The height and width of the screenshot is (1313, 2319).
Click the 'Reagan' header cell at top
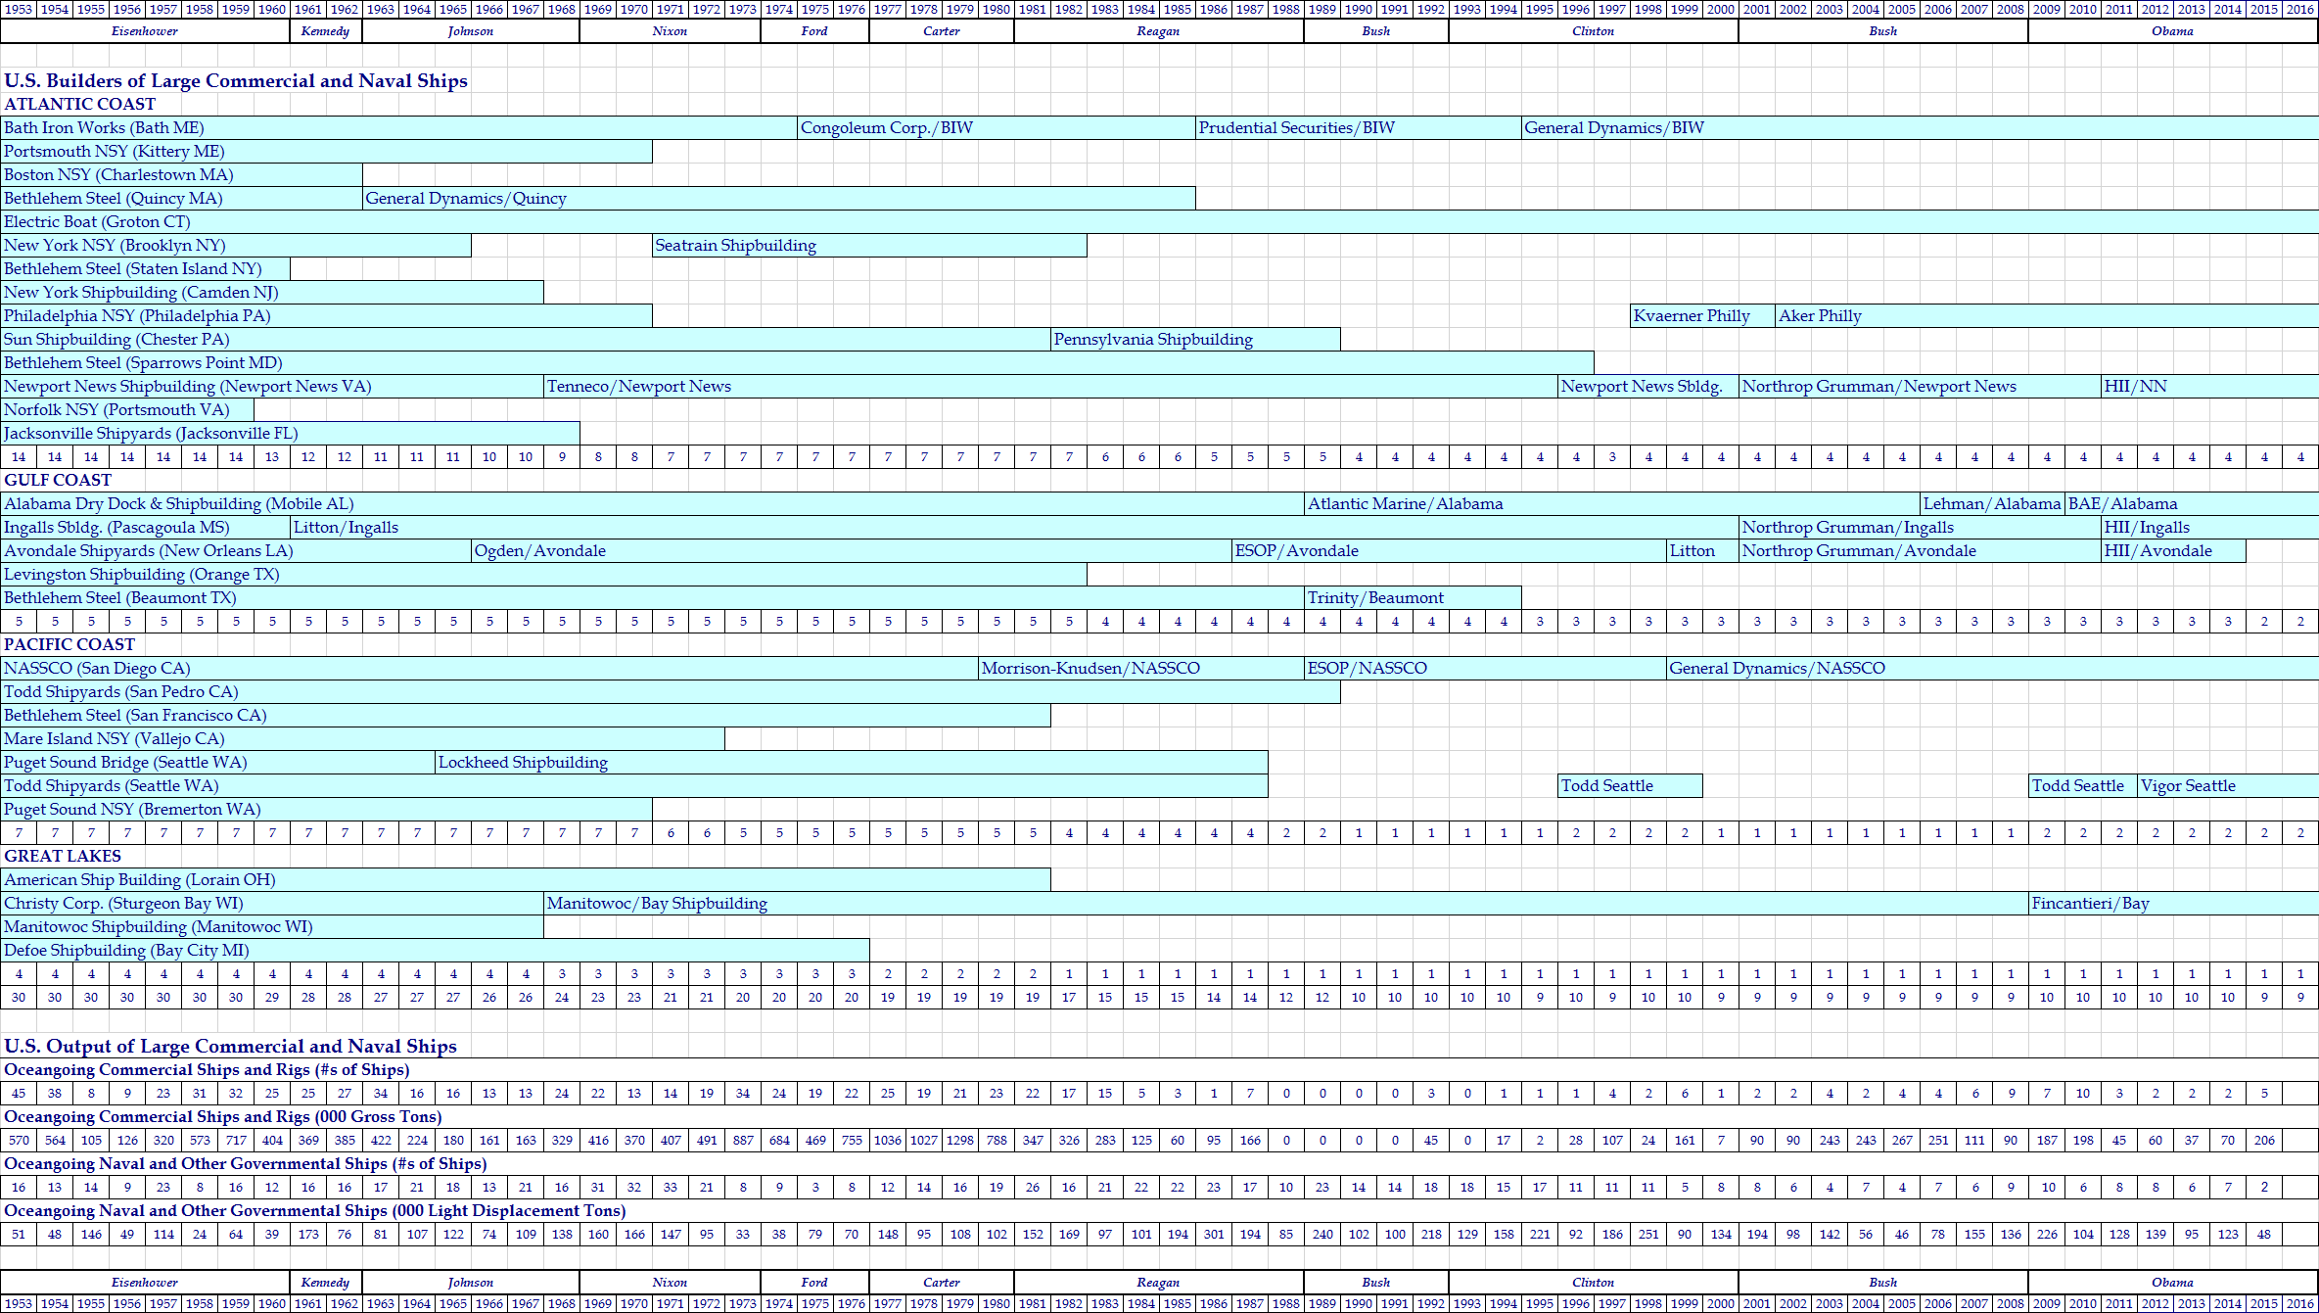click(1159, 31)
